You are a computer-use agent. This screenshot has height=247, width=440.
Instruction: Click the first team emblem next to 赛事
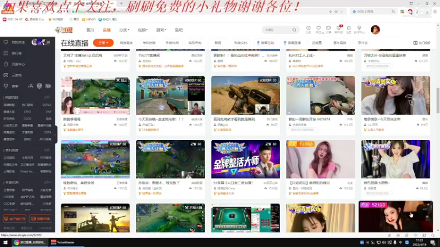point(31,86)
